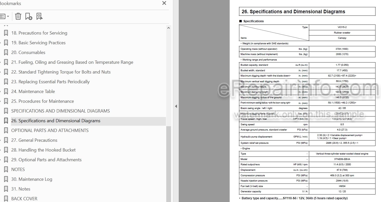The image size is (381, 202).
Task: Click bookmark icon beside 28. Handling the Hooked Bucket
Action: 6,150
